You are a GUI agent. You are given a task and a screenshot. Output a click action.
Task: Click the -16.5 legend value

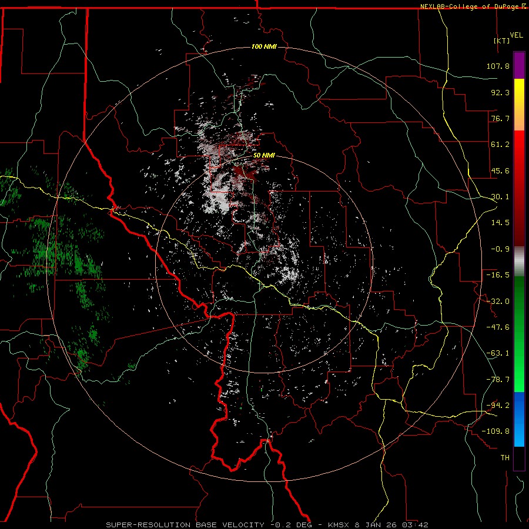(498, 275)
